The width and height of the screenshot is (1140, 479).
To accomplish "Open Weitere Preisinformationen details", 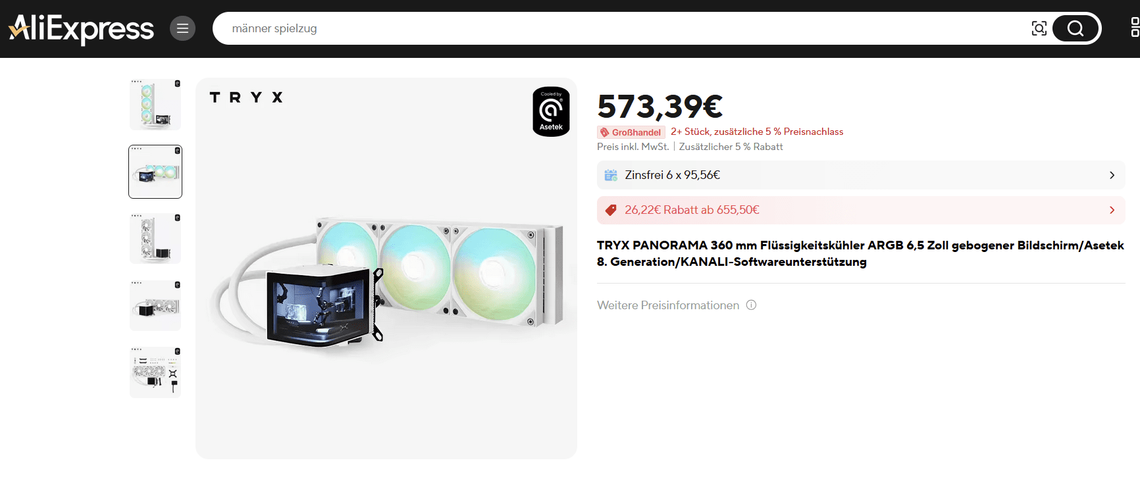I will pyautogui.click(x=668, y=305).
